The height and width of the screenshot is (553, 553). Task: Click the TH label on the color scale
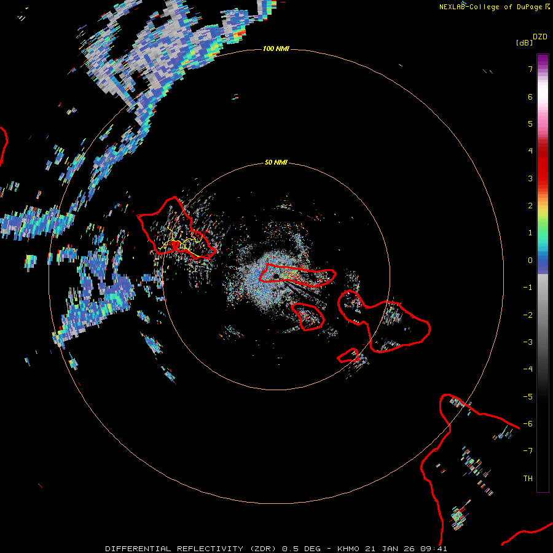coord(528,479)
